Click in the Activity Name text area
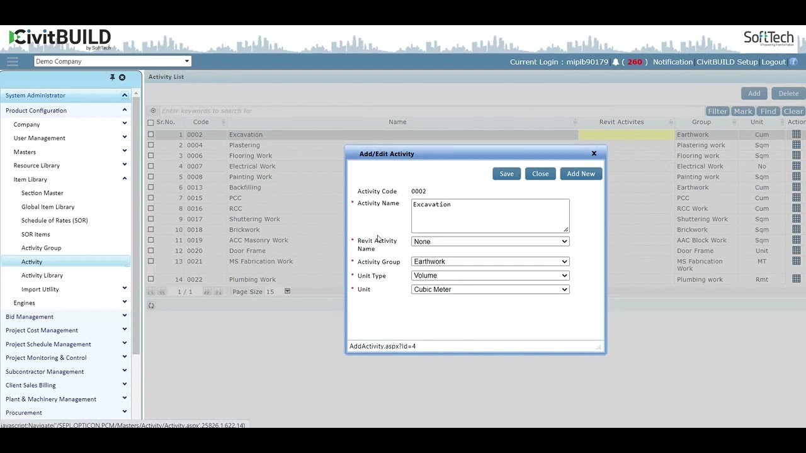806x453 pixels. [x=490, y=216]
